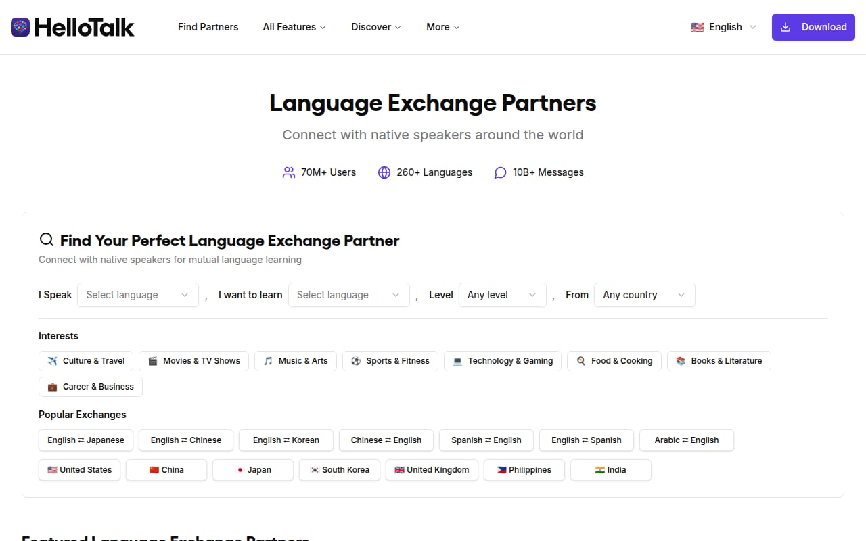Viewport: 866px width, 541px height.
Task: Click the chat bubble icon beside 10B+ Messages
Action: tap(500, 172)
